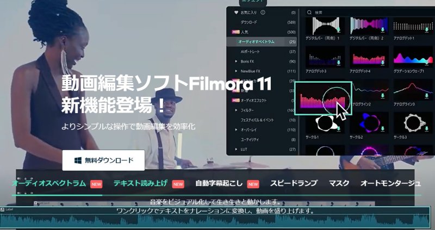This screenshot has height=230, width=435.
Task: Expand the Boris FX category
Action: click(x=236, y=61)
